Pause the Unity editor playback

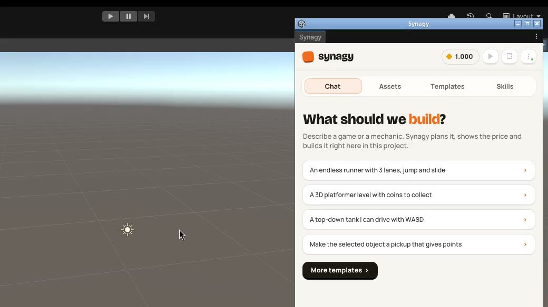tap(129, 16)
